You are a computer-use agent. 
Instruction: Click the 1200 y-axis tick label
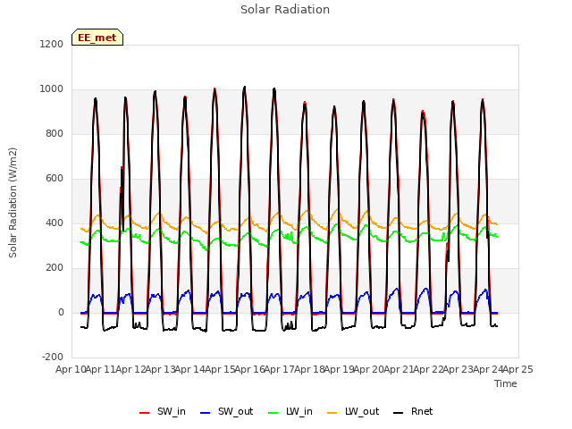coord(52,44)
